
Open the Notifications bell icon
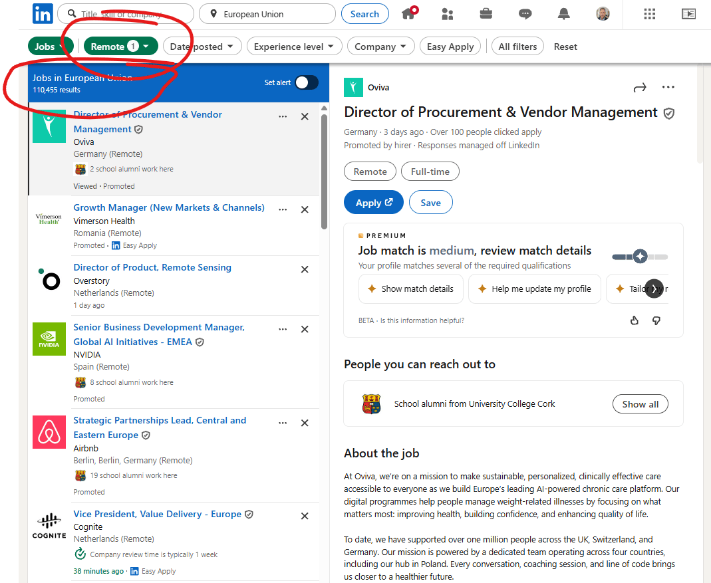click(564, 14)
